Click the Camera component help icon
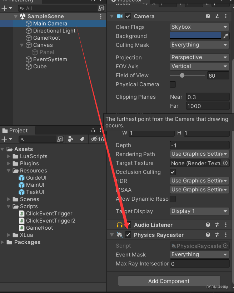 click(x=208, y=16)
